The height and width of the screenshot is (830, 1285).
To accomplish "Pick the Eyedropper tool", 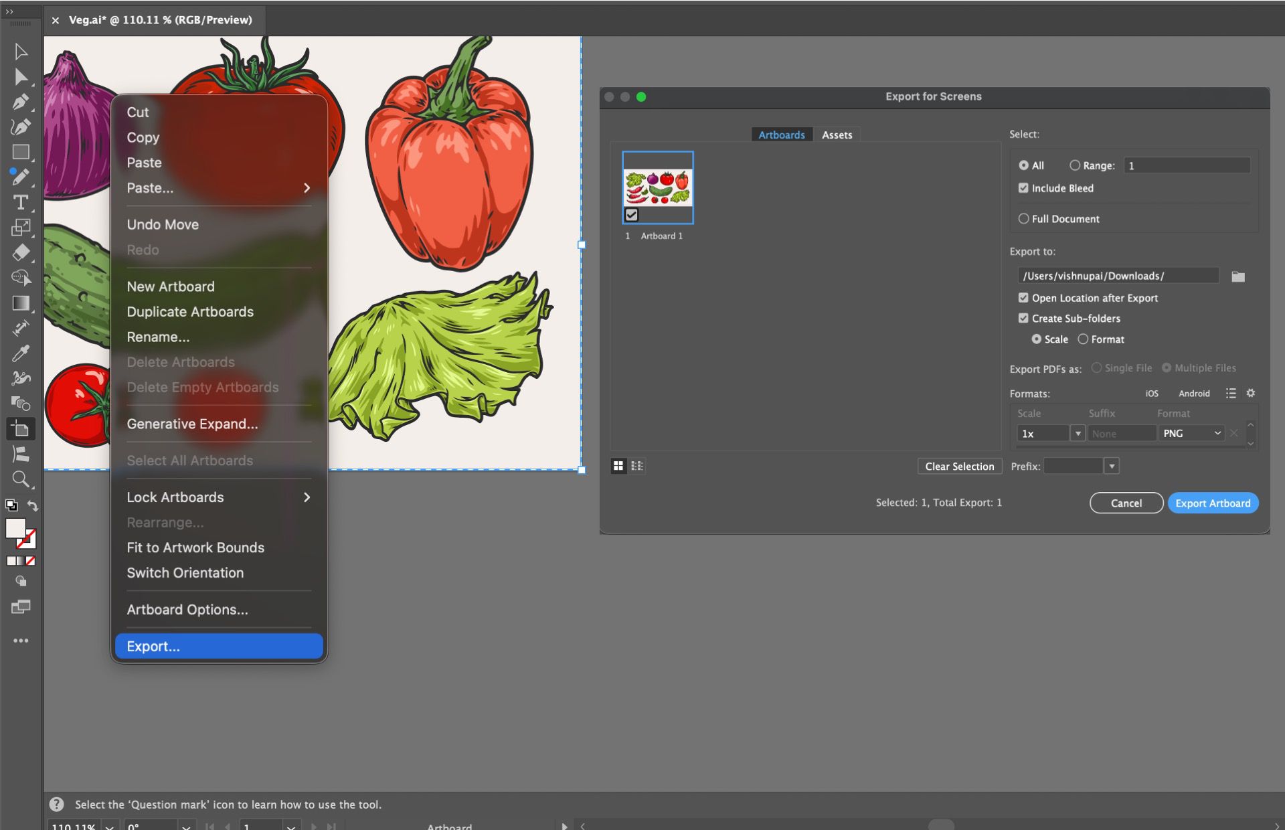I will coord(21,353).
